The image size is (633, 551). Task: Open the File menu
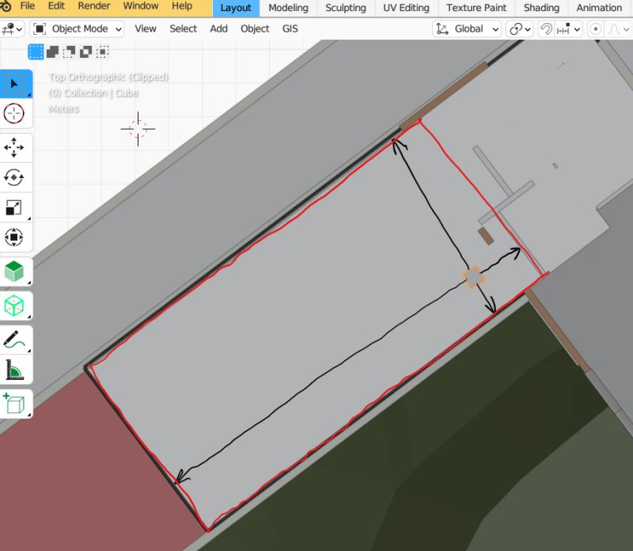28,6
